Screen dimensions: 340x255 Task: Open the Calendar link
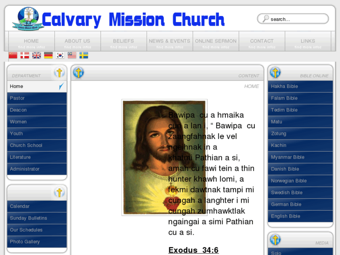click(x=37, y=206)
